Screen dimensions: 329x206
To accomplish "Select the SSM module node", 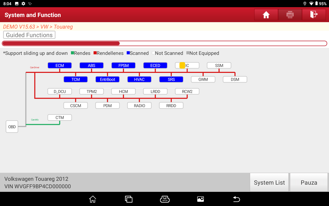I will [x=219, y=65].
